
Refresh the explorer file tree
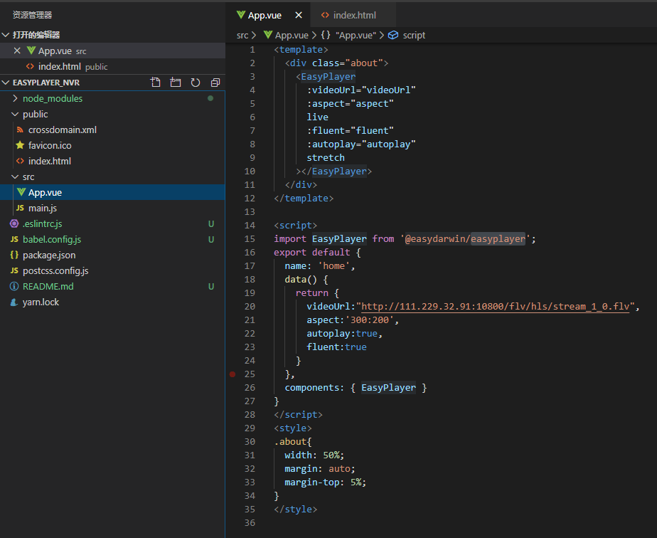click(196, 83)
